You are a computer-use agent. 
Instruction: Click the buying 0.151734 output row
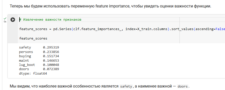39,56
